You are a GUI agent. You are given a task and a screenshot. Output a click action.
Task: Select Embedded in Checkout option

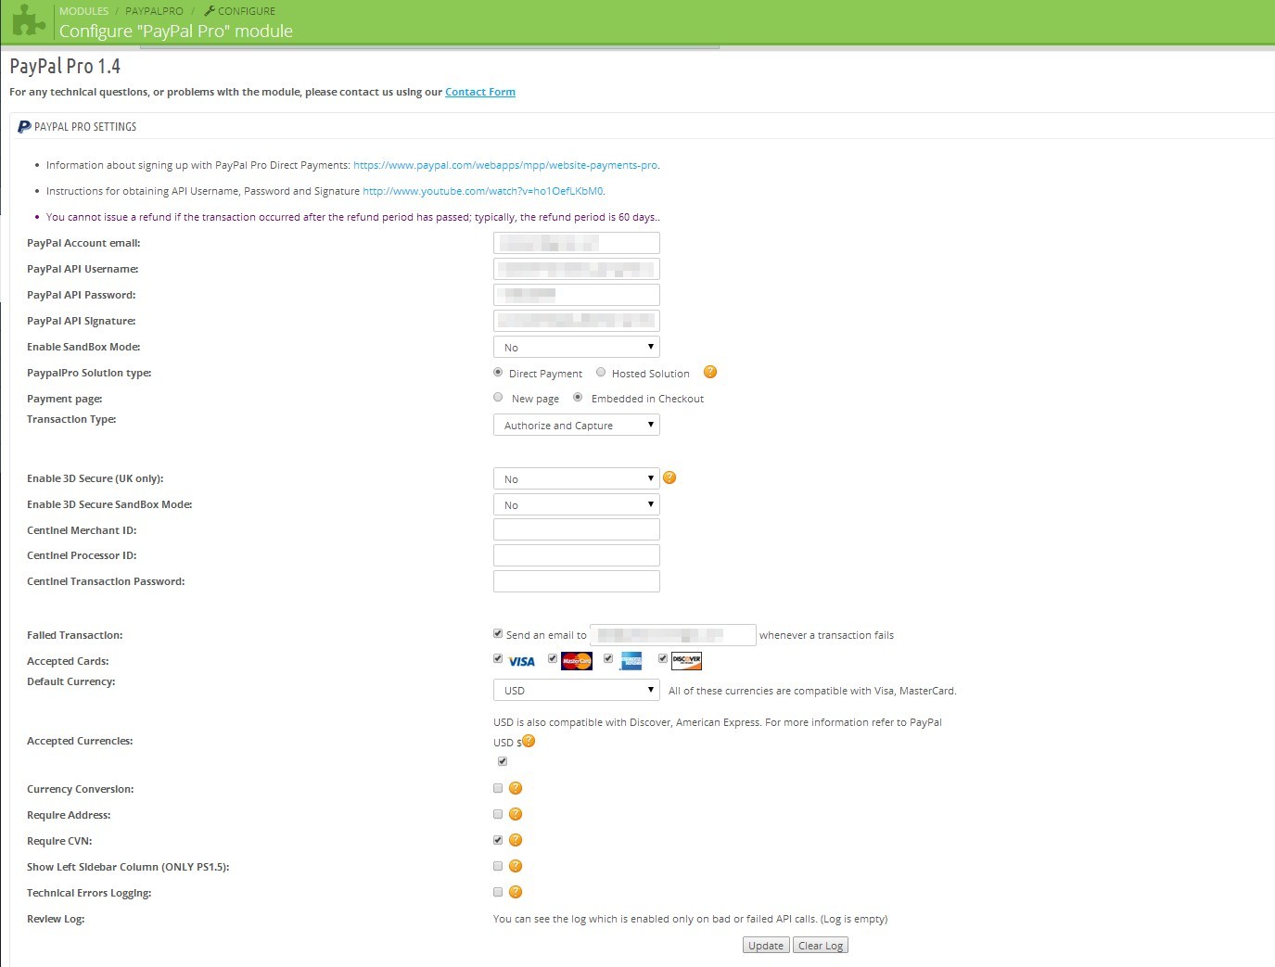(578, 397)
